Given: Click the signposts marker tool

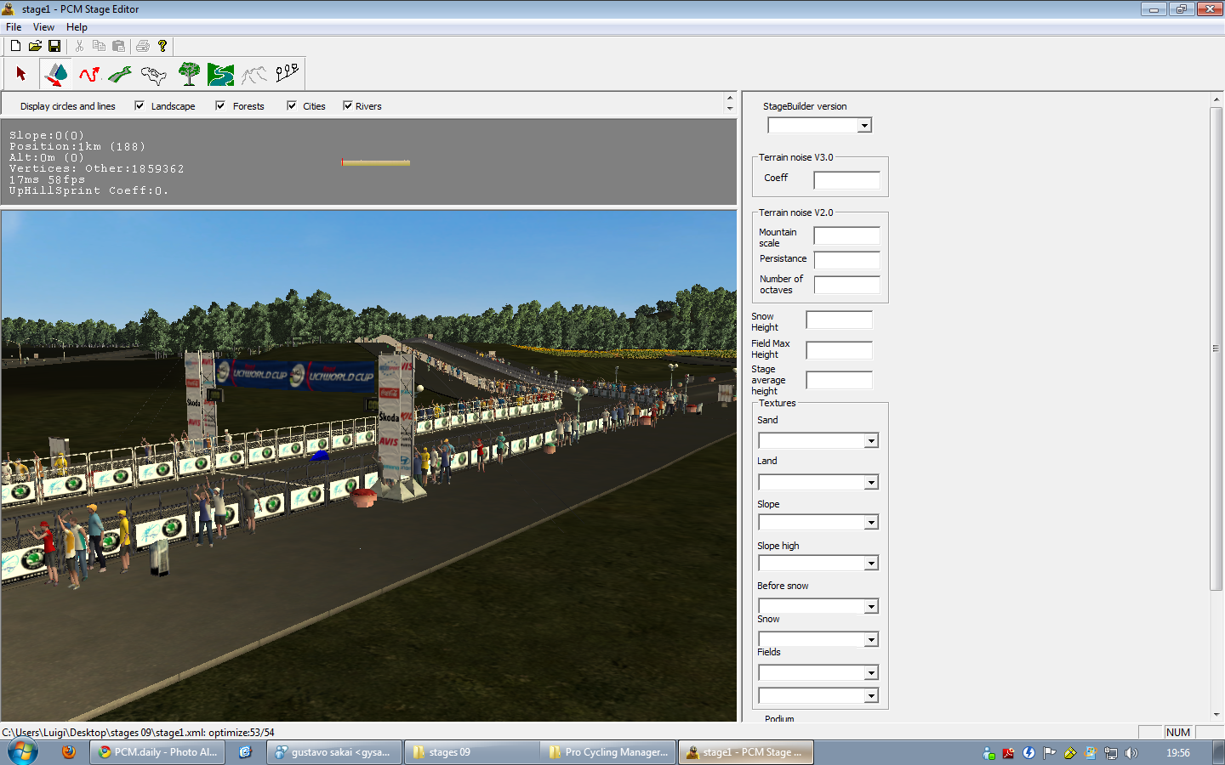Looking at the screenshot, I should click(287, 73).
